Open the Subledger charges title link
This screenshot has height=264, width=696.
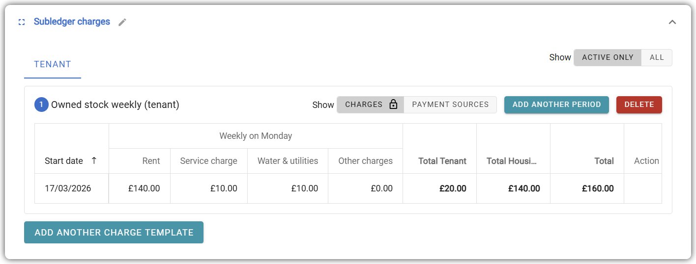[x=72, y=22]
